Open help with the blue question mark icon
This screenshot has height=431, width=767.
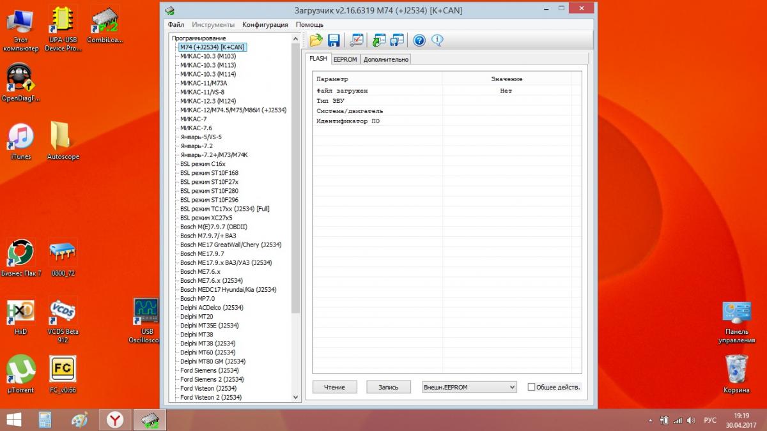pos(419,40)
